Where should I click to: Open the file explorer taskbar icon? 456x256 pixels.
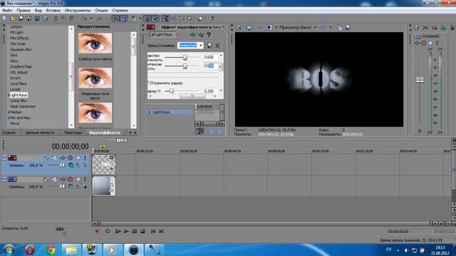71,250
